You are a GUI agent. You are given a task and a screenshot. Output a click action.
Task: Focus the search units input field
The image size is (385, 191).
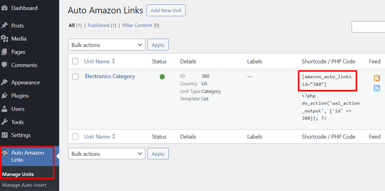click(368, 27)
